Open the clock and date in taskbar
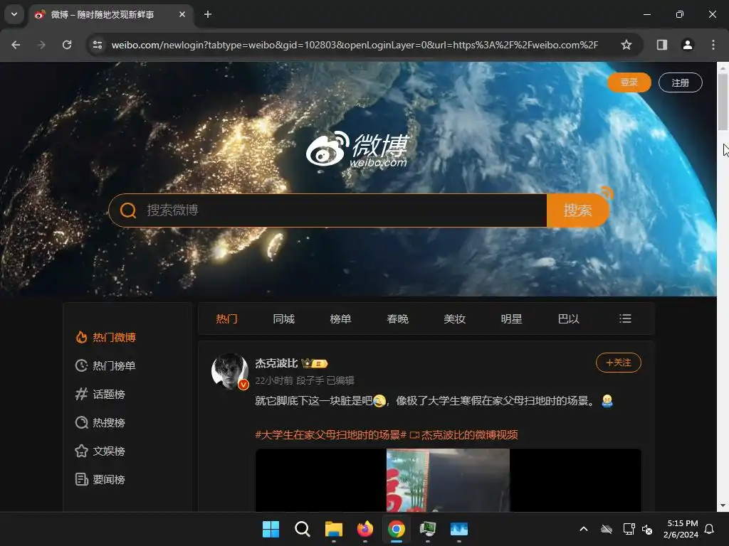The height and width of the screenshot is (546, 729). pos(681,529)
